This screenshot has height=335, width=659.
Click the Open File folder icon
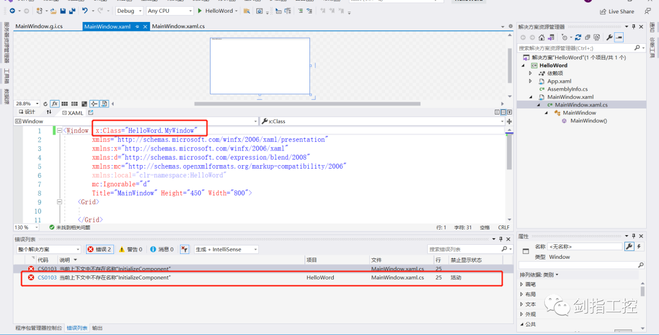[53, 10]
